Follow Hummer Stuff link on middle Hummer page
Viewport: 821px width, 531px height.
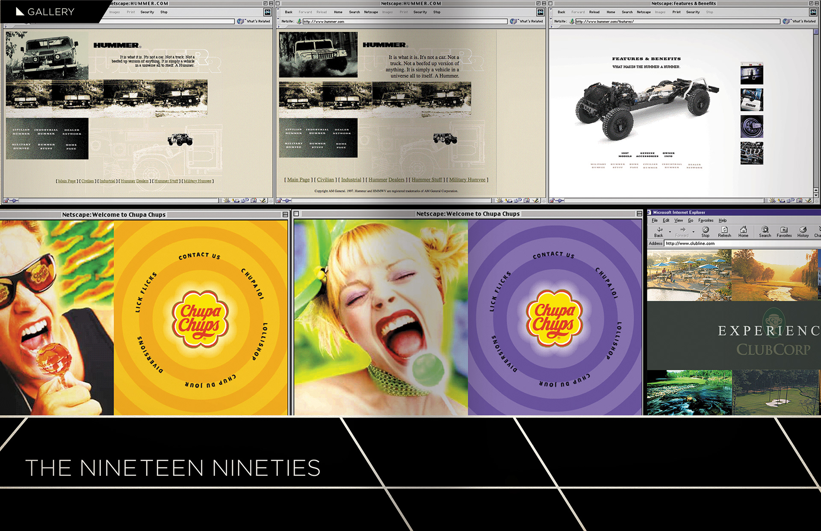click(426, 180)
